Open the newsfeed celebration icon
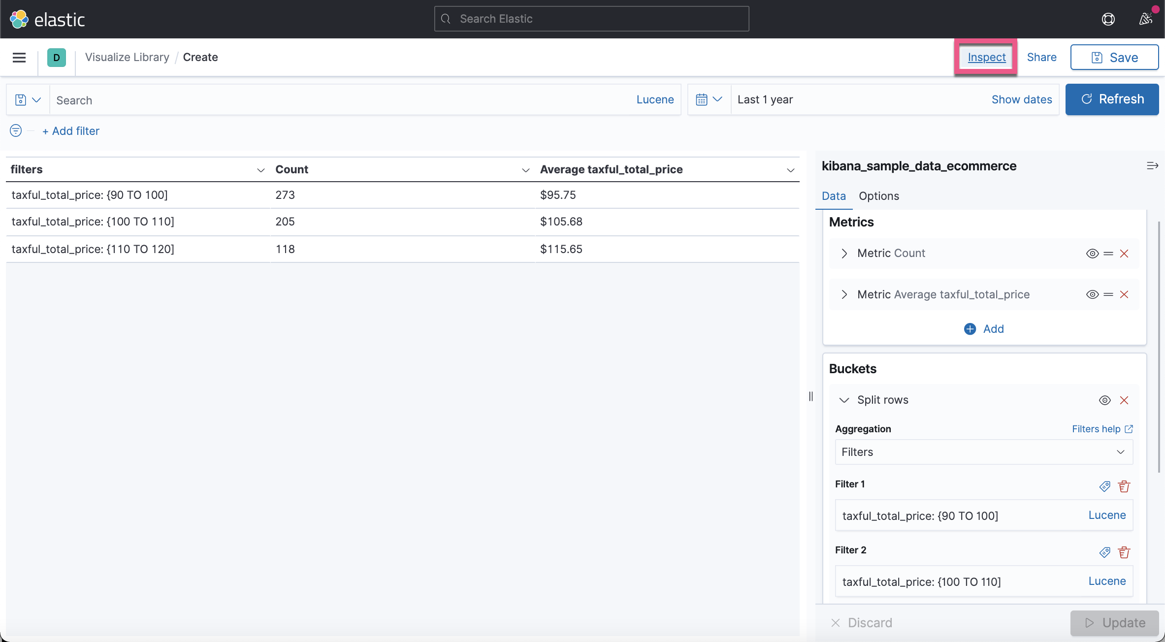 coord(1145,19)
